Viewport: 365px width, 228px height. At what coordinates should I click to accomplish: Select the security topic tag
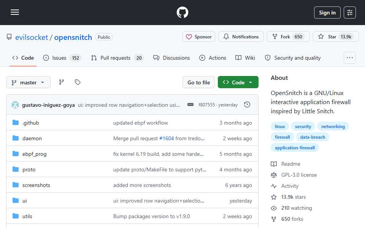303,126
